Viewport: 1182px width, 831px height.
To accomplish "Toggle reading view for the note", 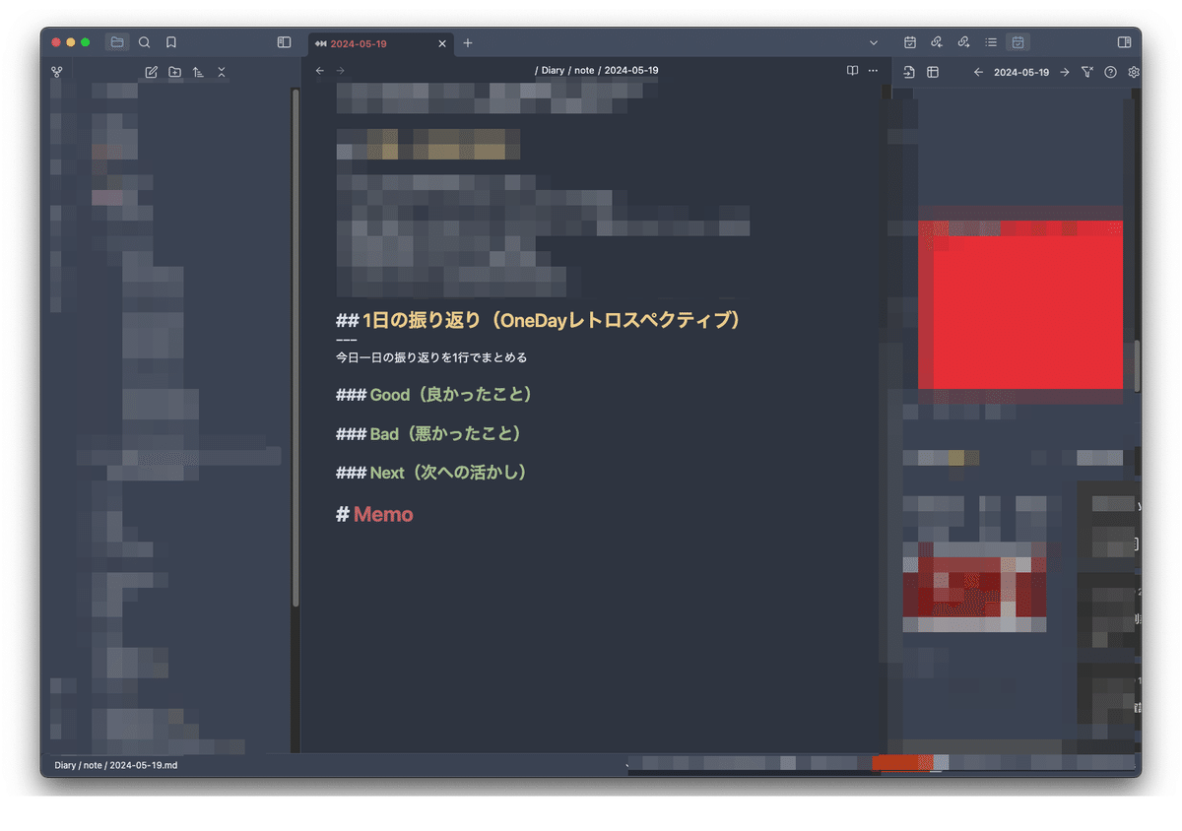I will [851, 70].
